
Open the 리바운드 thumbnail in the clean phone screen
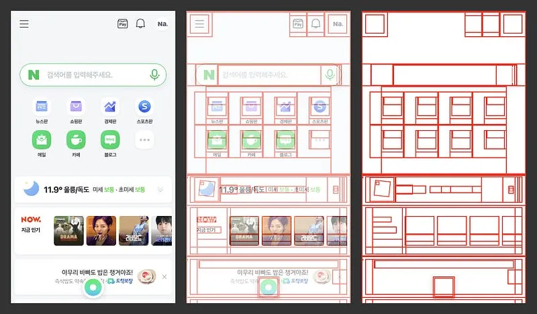[134, 230]
